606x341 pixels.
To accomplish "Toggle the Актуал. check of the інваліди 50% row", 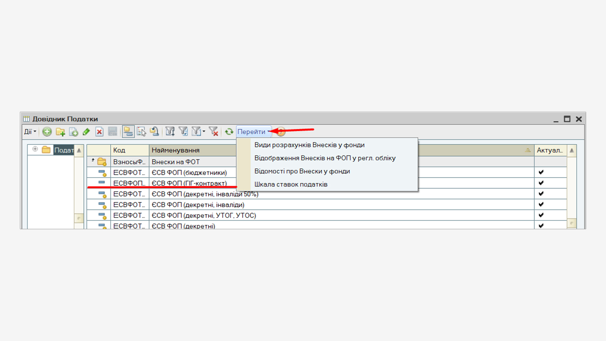I will 541,194.
